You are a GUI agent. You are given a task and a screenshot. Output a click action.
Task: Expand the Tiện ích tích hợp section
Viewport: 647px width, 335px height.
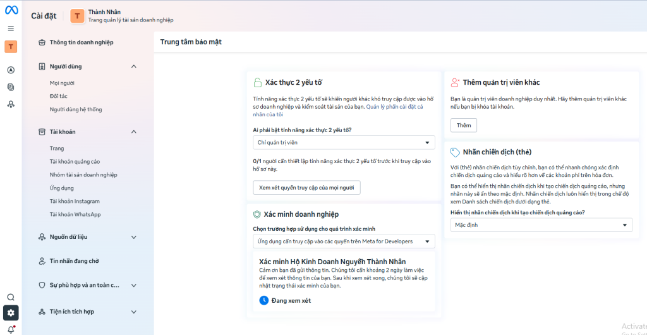133,312
